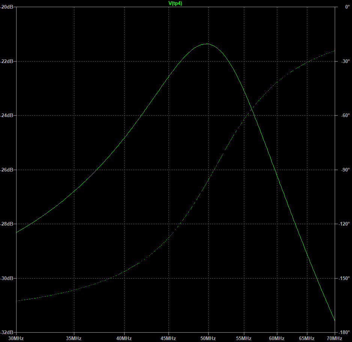Screen dimensions: 352x342
Task: Select the -120° phase axis label
Action: click(344, 224)
